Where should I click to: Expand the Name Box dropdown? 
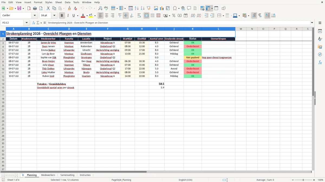(27, 23)
